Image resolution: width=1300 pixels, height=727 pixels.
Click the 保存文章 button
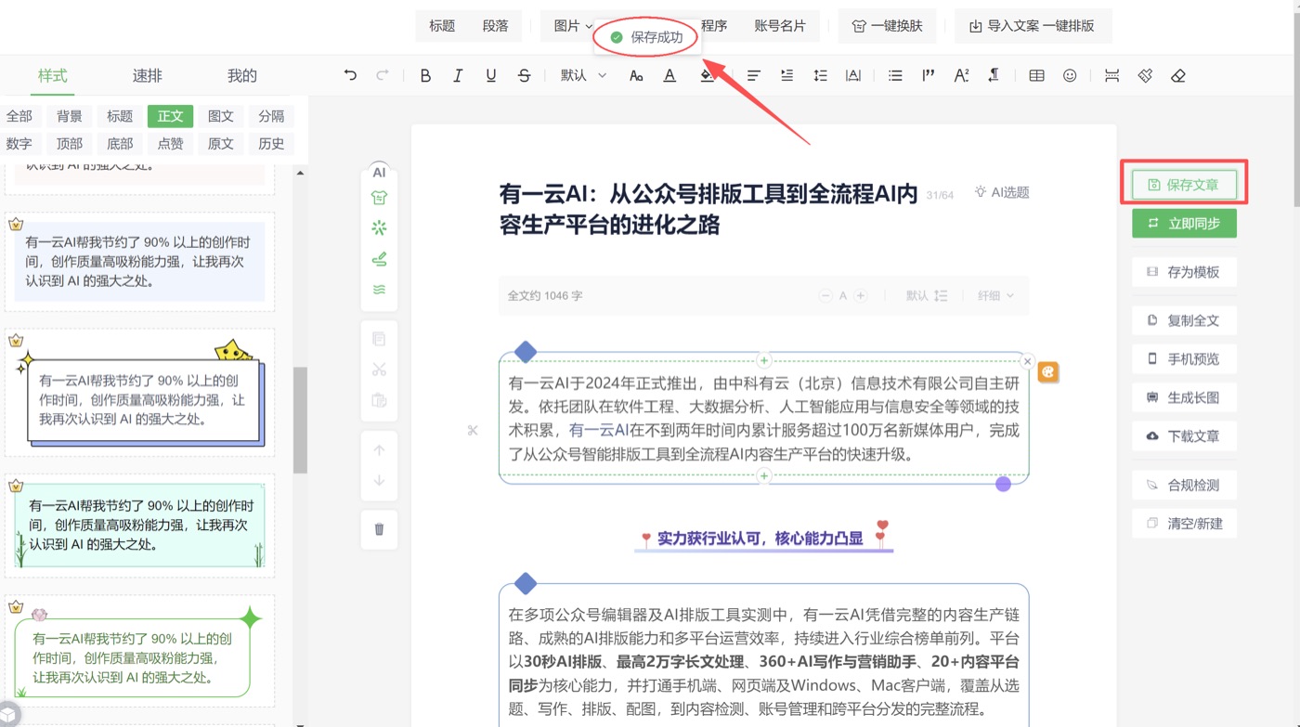[x=1184, y=185]
